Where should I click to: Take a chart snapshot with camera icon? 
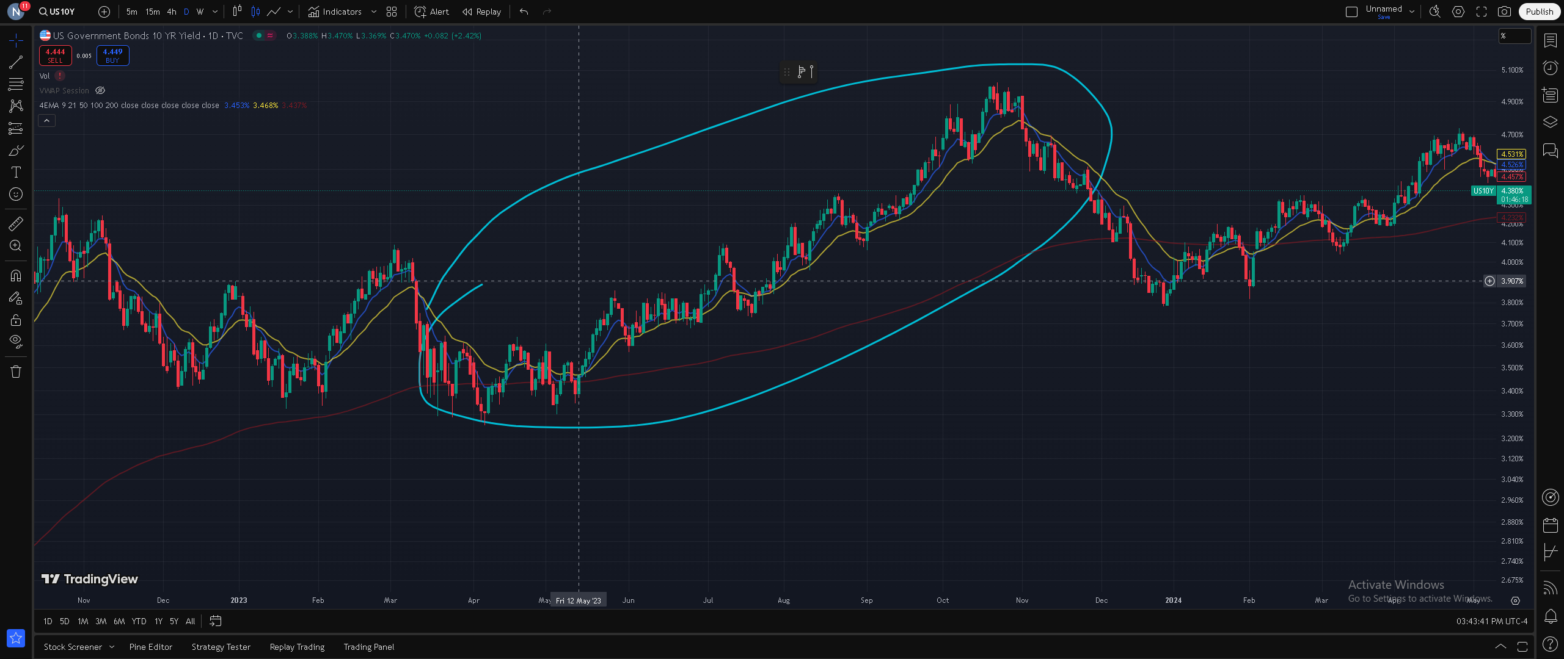point(1505,12)
